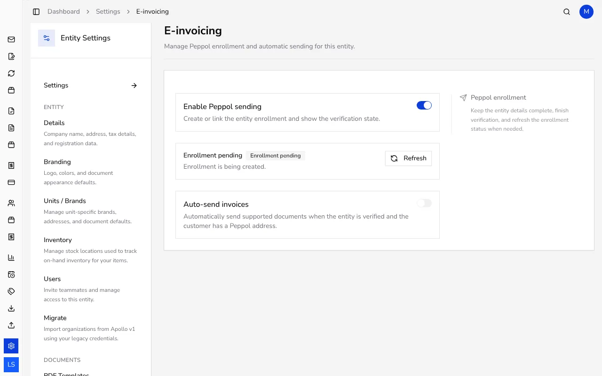Open the settings gear icon in sidebar
Viewport: 602px width, 376px height.
(x=11, y=346)
